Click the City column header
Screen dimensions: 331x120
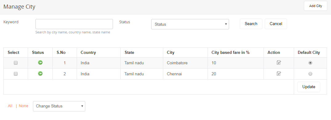pos(170,52)
